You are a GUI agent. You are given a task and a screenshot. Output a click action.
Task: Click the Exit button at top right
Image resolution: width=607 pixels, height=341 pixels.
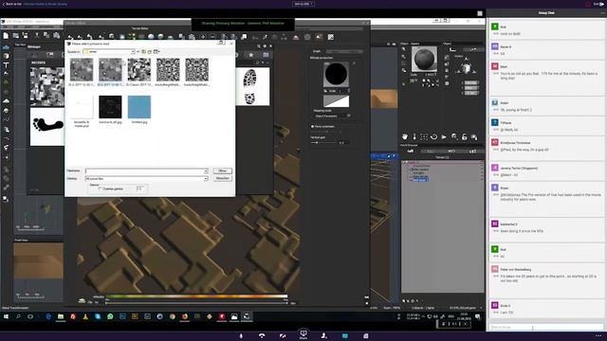tap(598, 4)
